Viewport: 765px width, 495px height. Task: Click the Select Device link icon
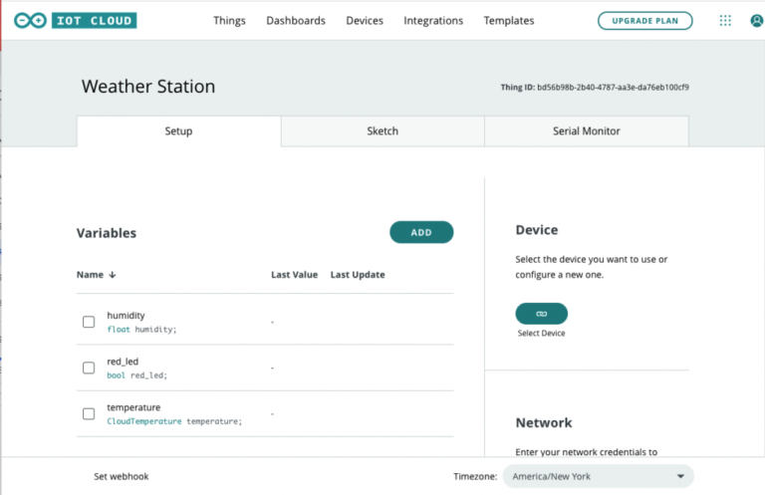click(541, 313)
